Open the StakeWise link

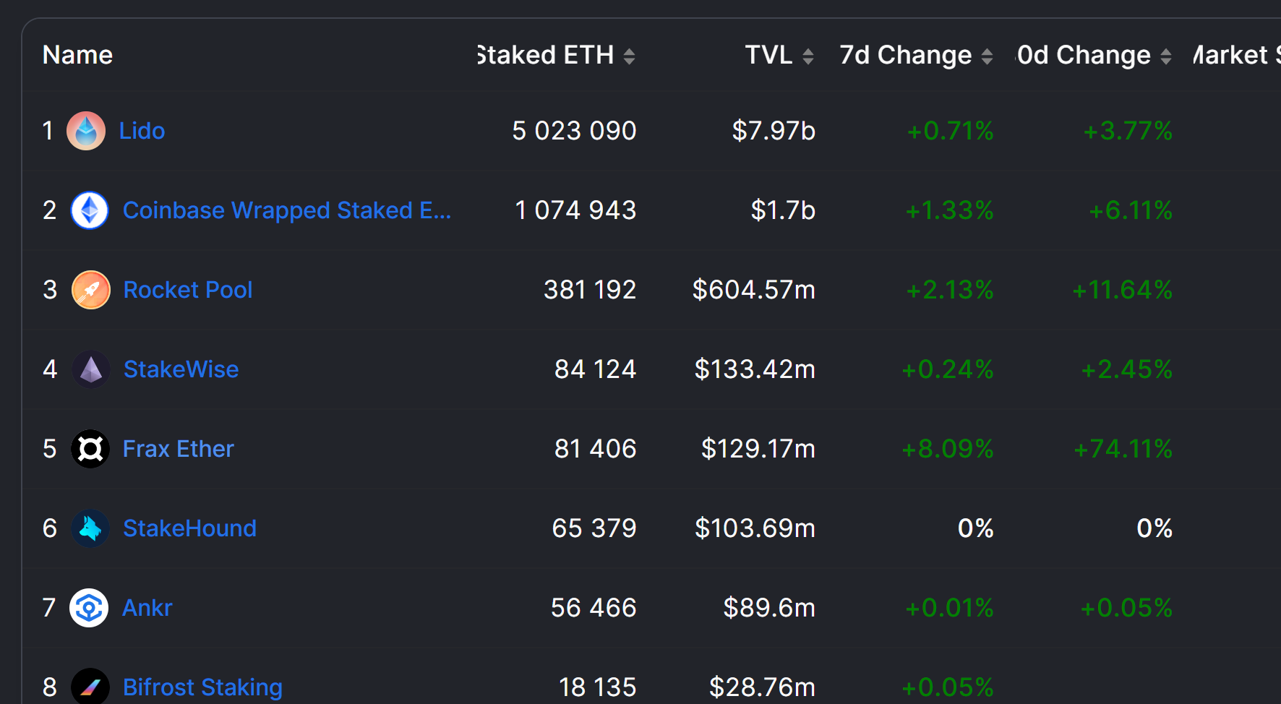(181, 369)
